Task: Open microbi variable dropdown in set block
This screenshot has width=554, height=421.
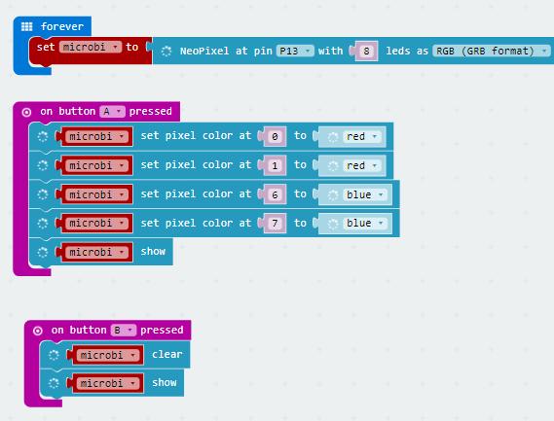Action: pos(91,47)
